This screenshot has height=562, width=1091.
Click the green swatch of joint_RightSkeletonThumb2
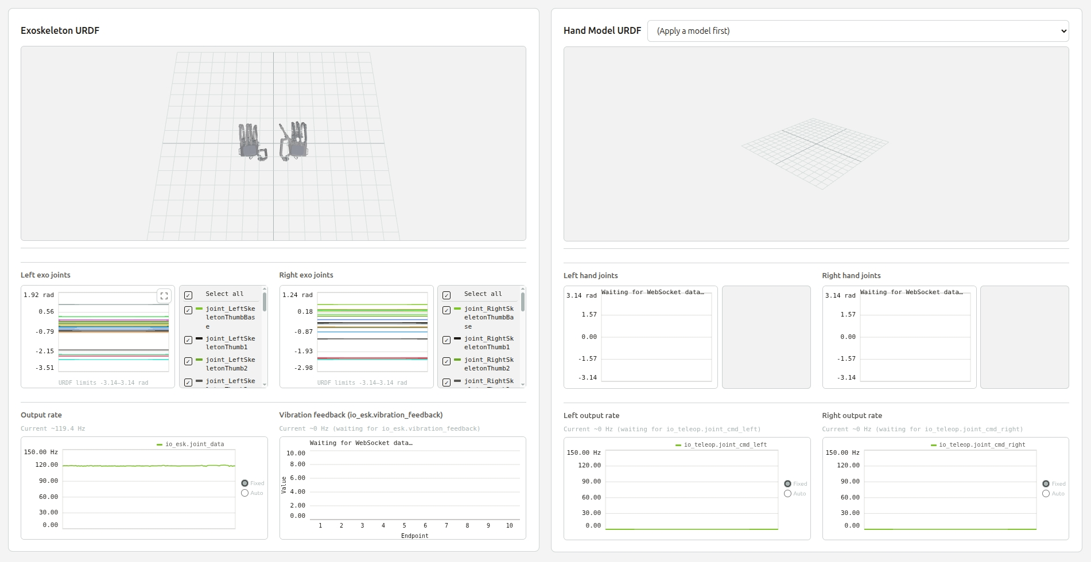point(457,360)
